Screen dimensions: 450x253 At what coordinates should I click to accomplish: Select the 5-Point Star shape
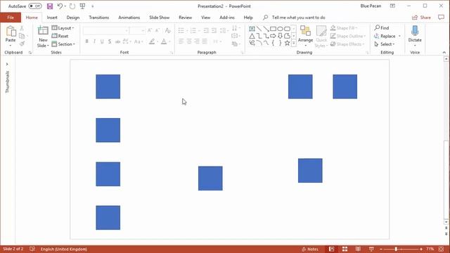point(287,44)
